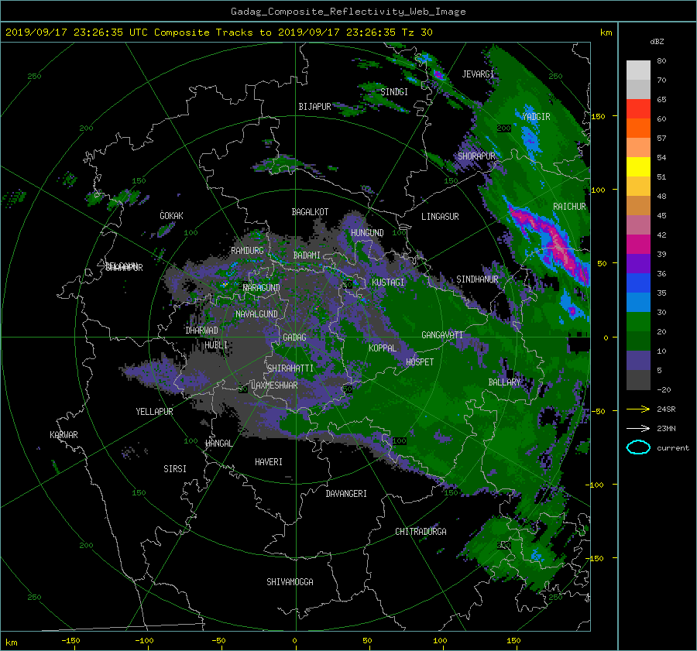The image size is (697, 651).
Task: Click the GOKAK city label
Action: [x=171, y=216]
